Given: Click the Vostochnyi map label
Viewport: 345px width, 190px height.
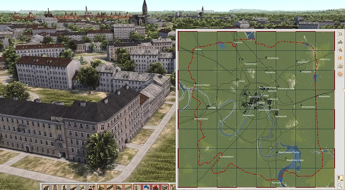Looking at the screenshot, I should pyautogui.click(x=325, y=59).
